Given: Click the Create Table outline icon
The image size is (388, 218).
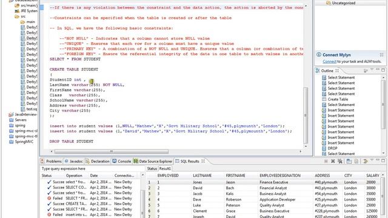Looking at the screenshot, I should [324, 99].
